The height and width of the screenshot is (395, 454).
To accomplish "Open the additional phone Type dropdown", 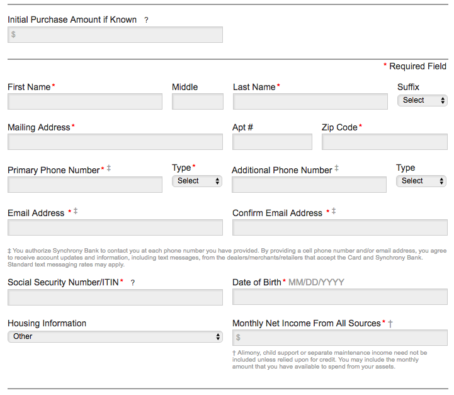I will point(421,181).
